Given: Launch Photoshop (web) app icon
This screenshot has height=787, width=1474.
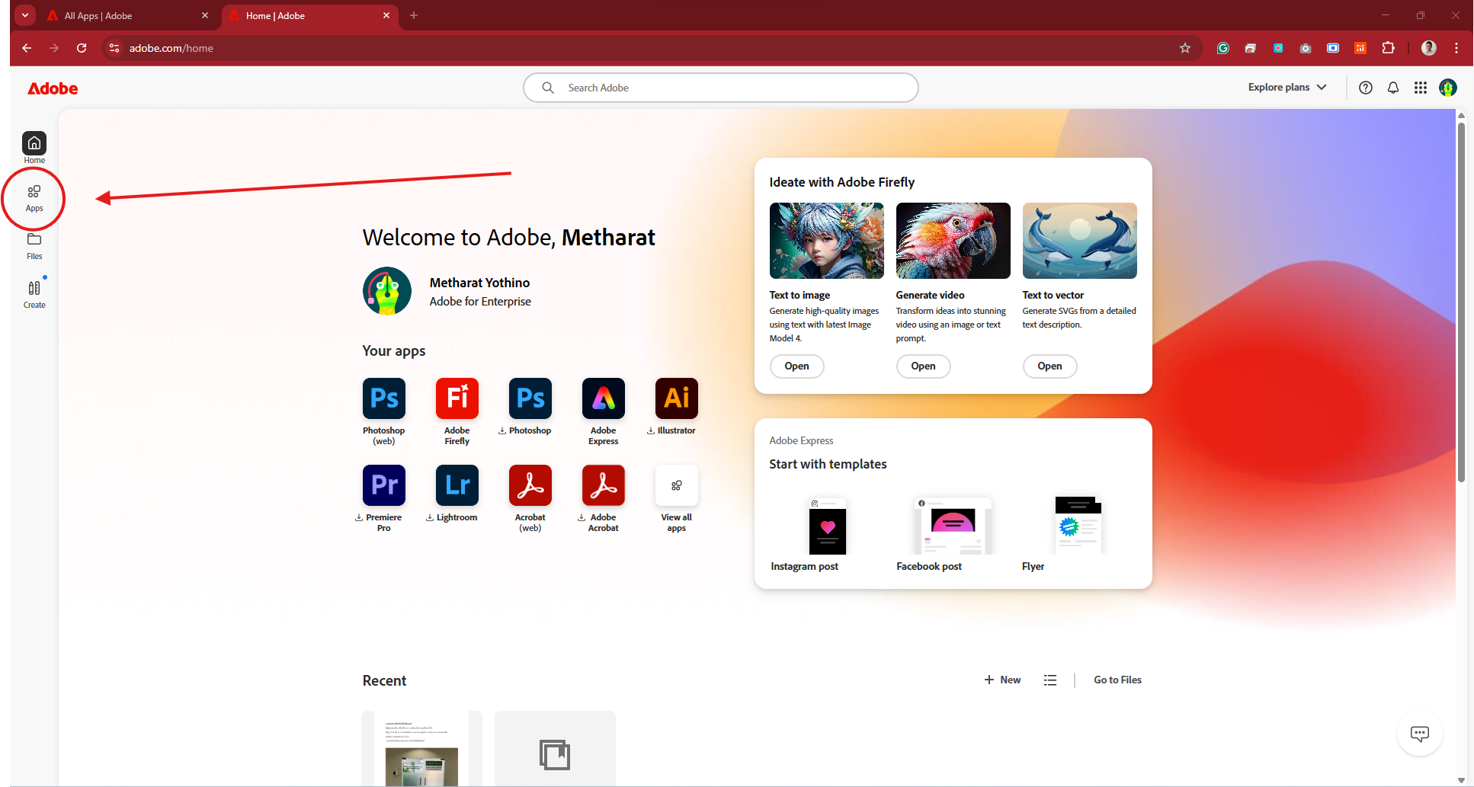Looking at the screenshot, I should 384,398.
